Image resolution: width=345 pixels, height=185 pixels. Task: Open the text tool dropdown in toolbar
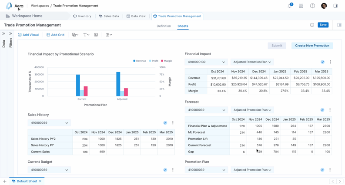[86, 35]
